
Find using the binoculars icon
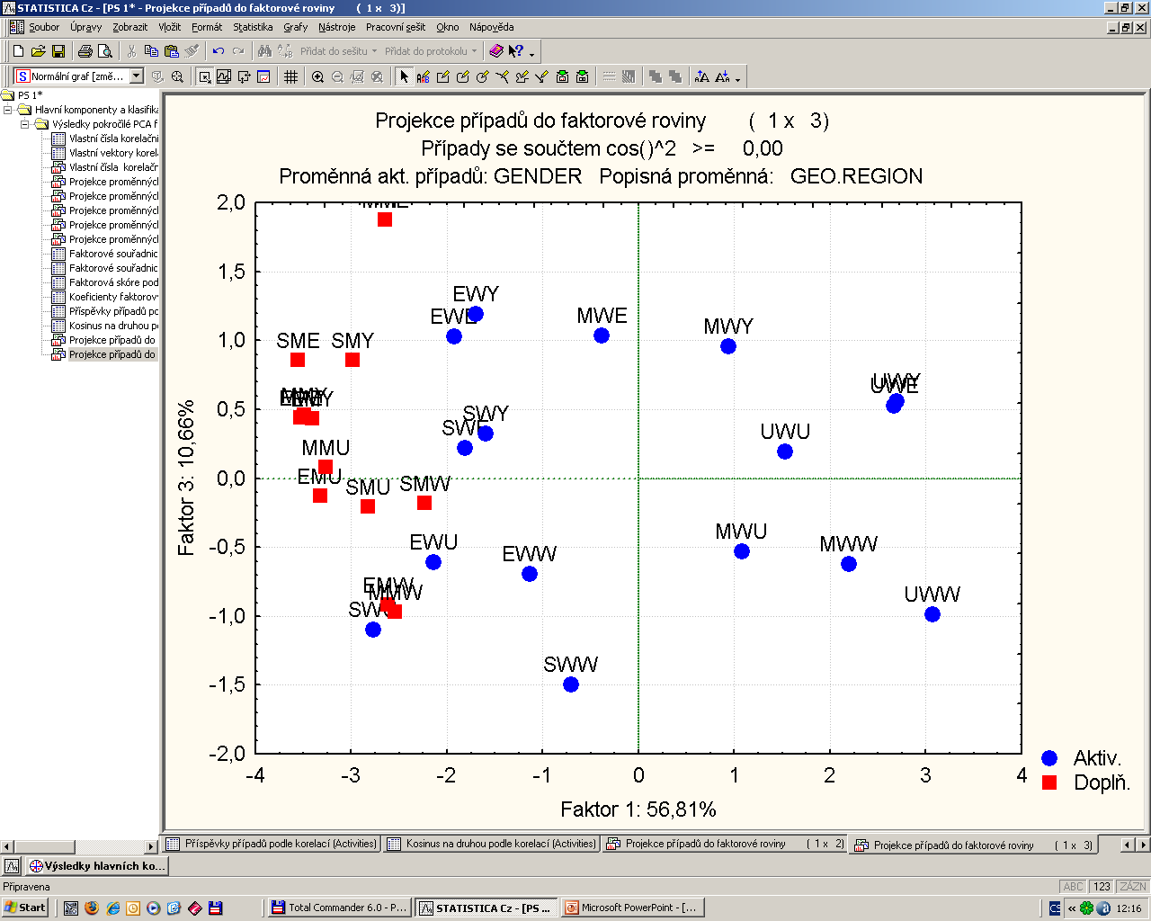tap(264, 51)
